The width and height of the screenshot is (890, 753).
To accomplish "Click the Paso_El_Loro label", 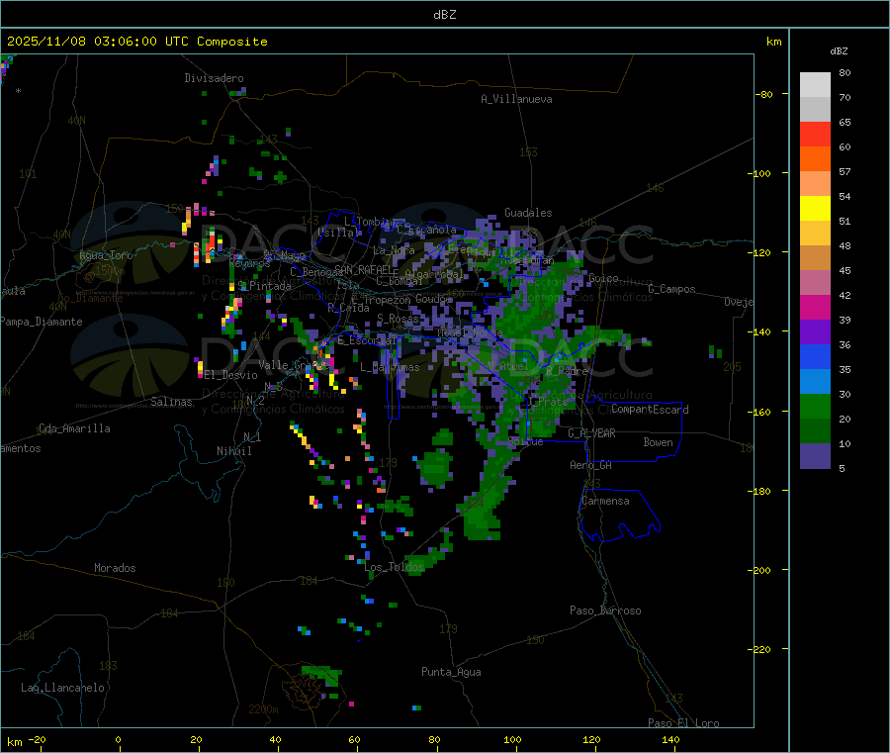I will point(684,723).
